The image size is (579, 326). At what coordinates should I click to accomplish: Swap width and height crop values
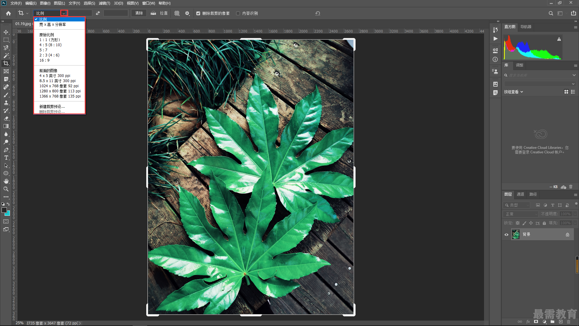tap(98, 13)
